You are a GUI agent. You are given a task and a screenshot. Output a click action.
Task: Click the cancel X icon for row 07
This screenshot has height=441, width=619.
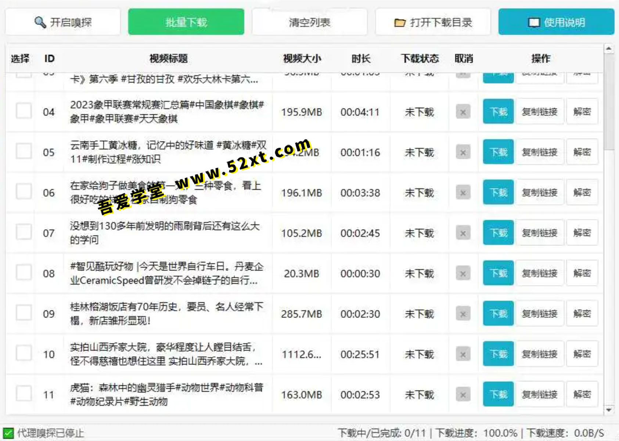(x=463, y=233)
